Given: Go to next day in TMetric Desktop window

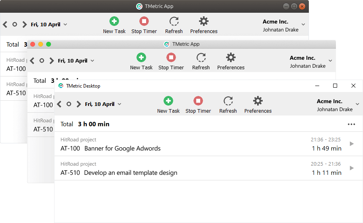Looking at the screenshot, I should point(79,104).
